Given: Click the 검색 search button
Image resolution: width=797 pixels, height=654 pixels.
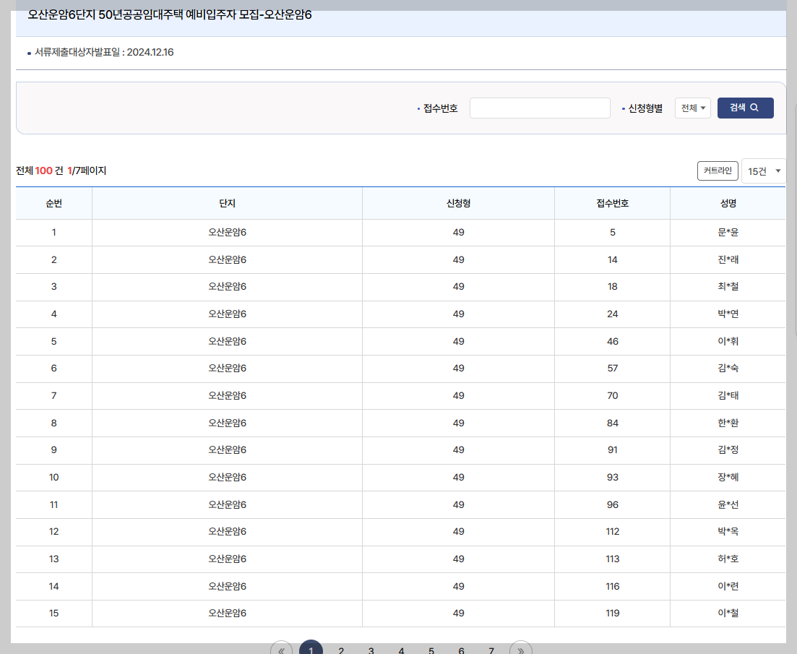Looking at the screenshot, I should point(745,108).
